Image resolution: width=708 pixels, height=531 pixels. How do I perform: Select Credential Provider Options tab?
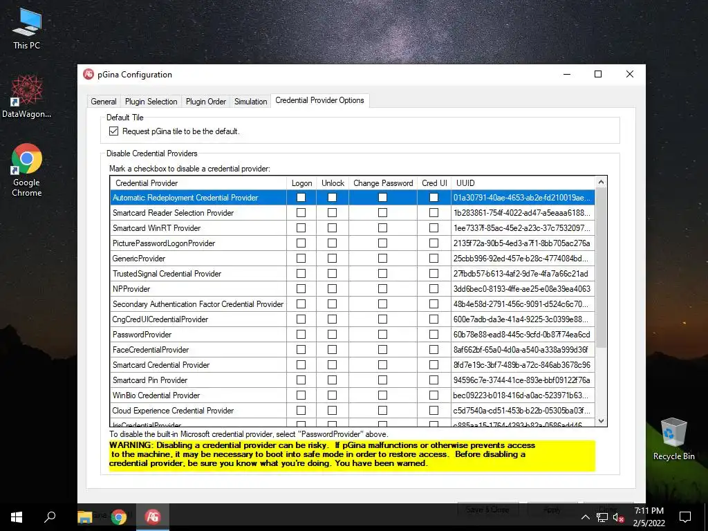point(319,100)
